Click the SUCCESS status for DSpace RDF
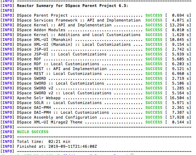196x155 pixels. pyautogui.click(x=154, y=59)
